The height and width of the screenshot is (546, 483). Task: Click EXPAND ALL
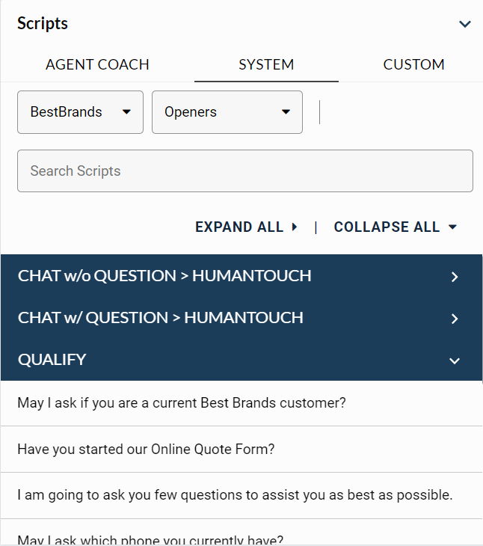point(246,227)
